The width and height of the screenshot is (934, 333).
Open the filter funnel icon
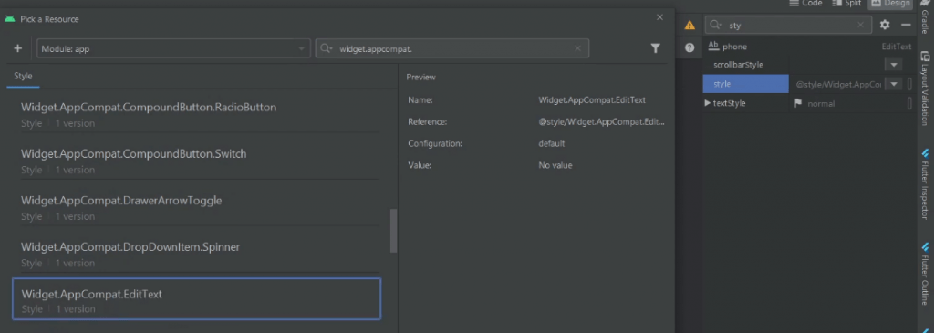point(655,49)
